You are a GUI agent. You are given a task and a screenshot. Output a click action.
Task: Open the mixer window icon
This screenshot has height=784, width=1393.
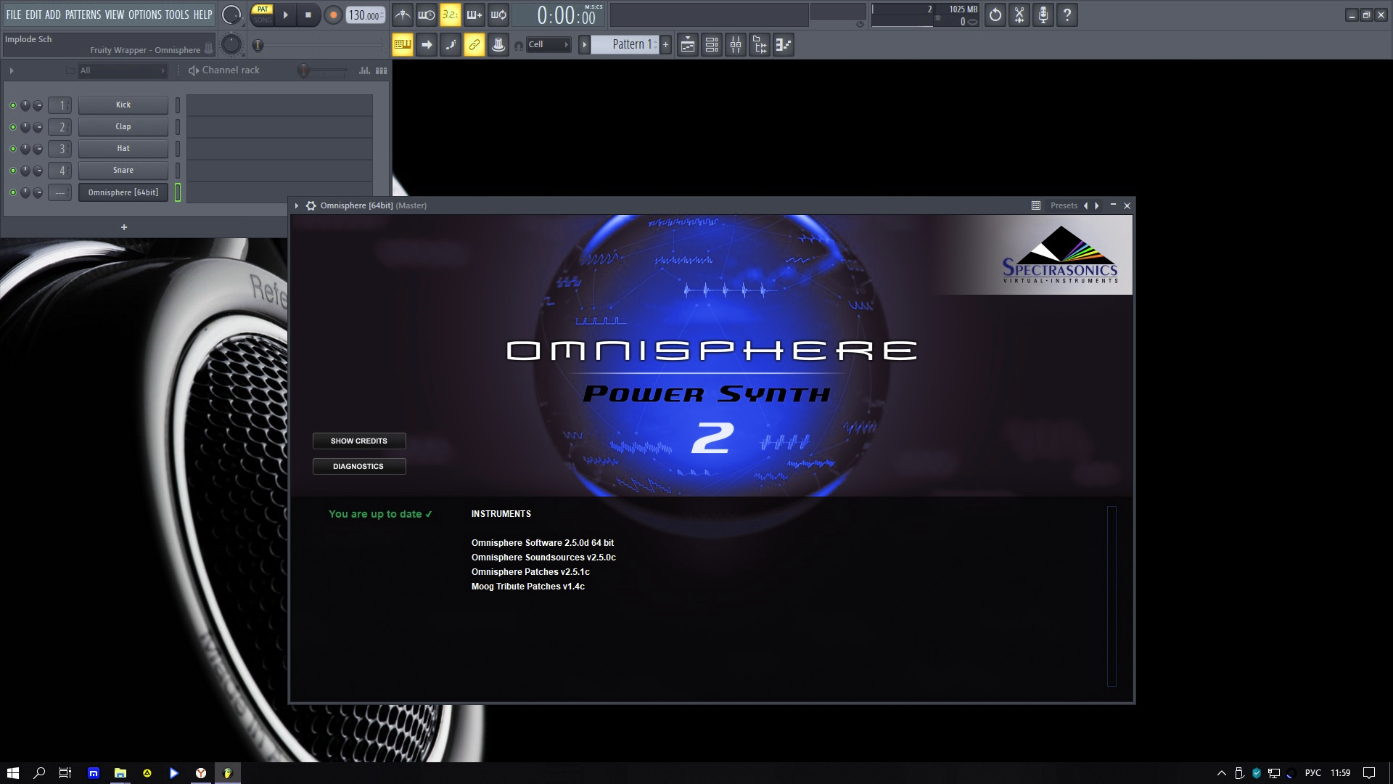tap(736, 45)
